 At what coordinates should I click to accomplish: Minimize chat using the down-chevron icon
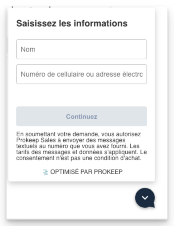click(145, 198)
